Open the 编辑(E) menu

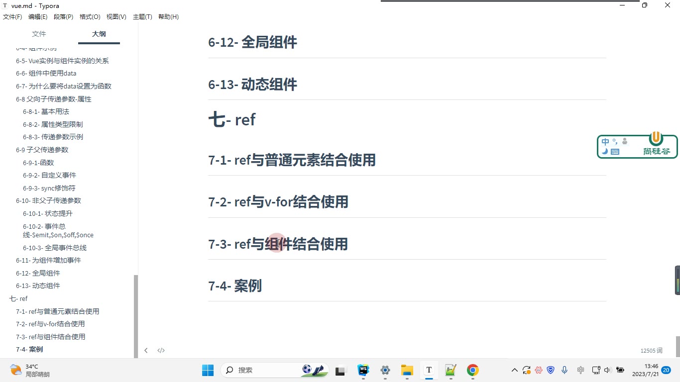click(x=38, y=17)
